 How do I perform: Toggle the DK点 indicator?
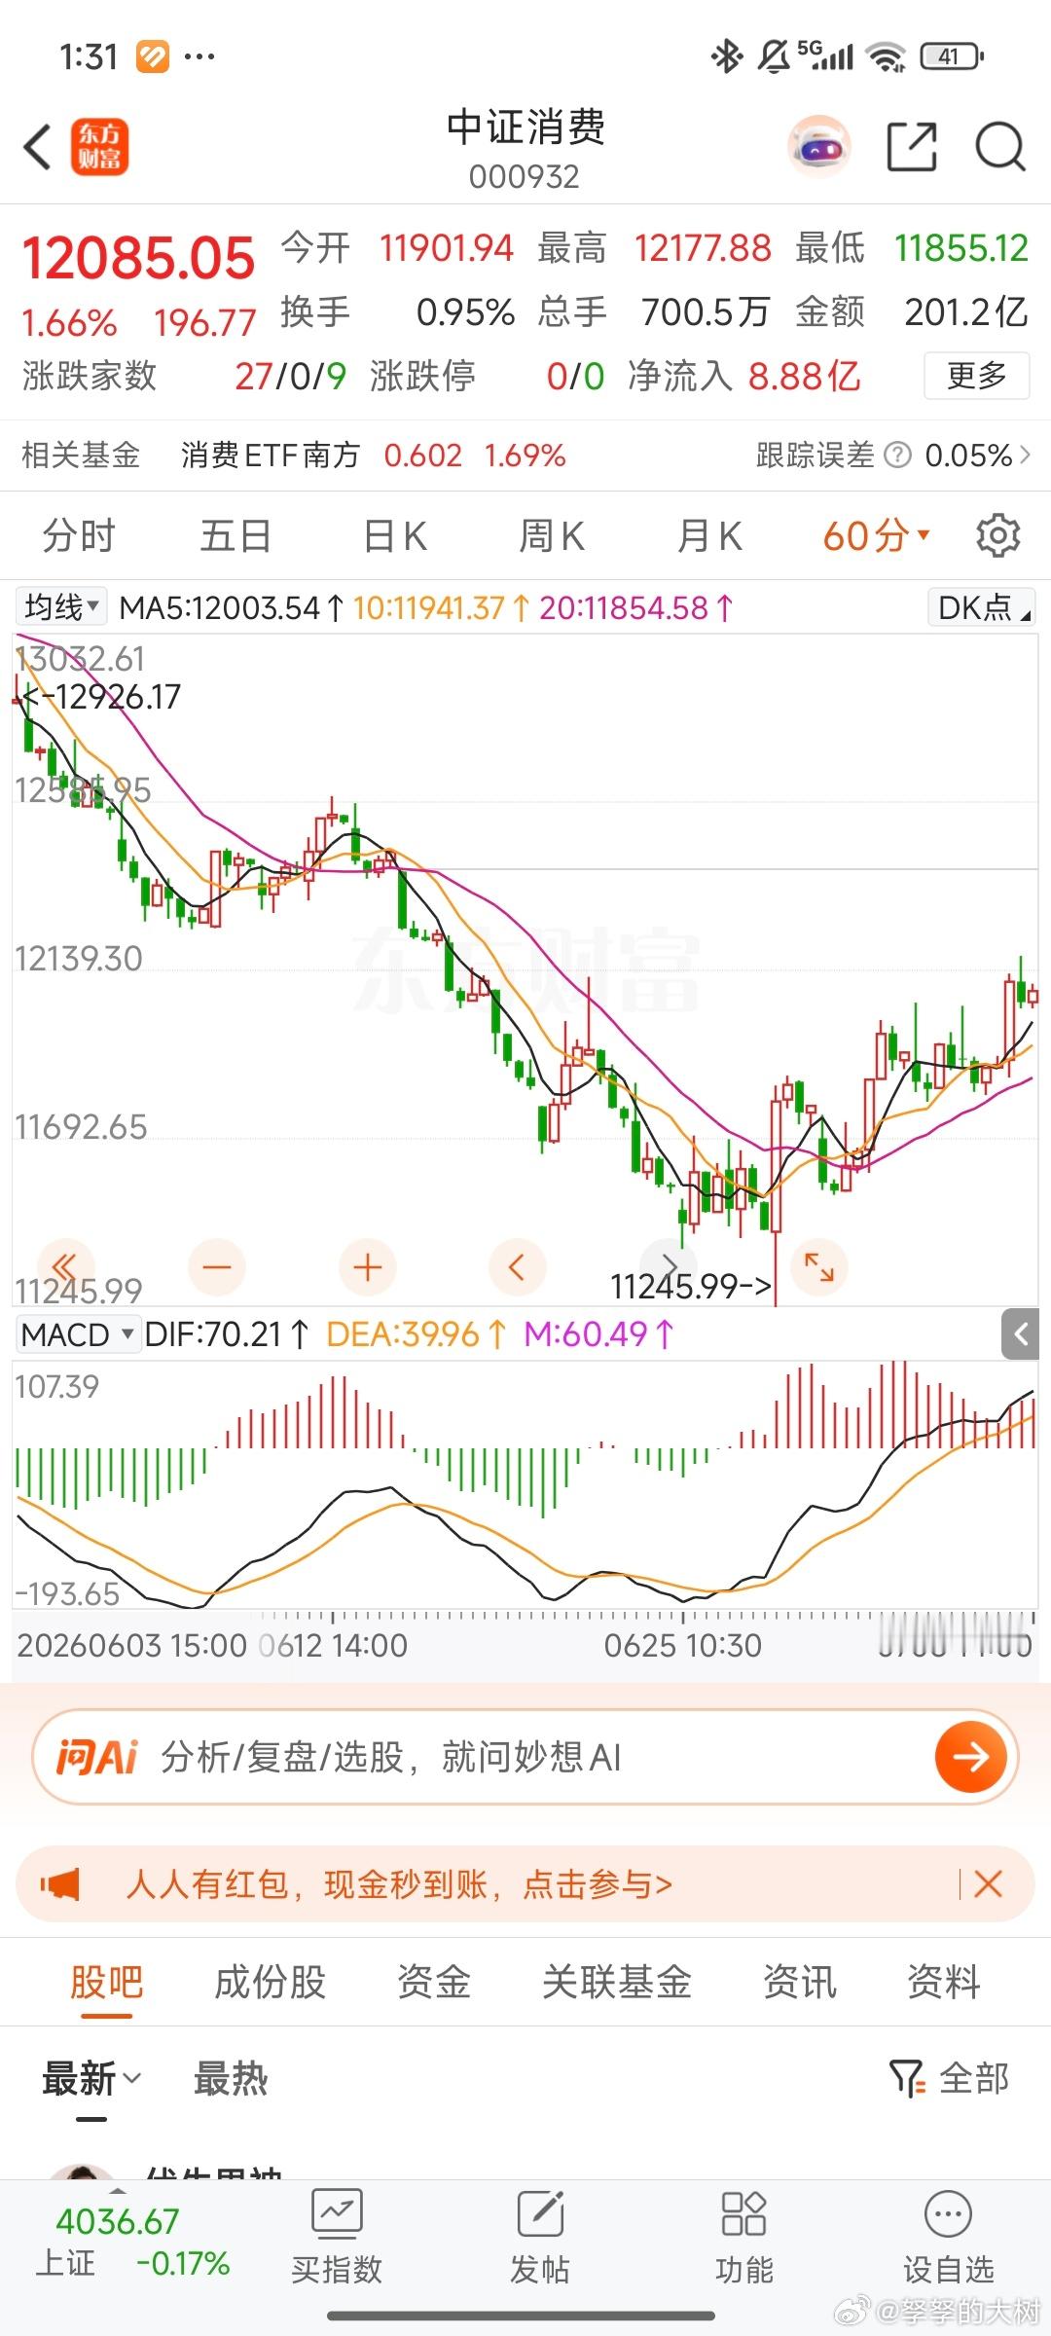[x=981, y=607]
